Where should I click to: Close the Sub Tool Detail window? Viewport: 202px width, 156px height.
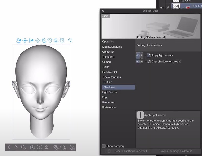pos(103,11)
